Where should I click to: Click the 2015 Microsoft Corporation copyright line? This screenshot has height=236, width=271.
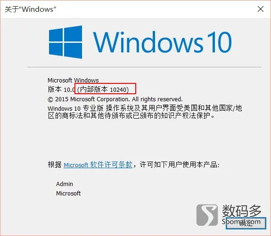point(115,99)
